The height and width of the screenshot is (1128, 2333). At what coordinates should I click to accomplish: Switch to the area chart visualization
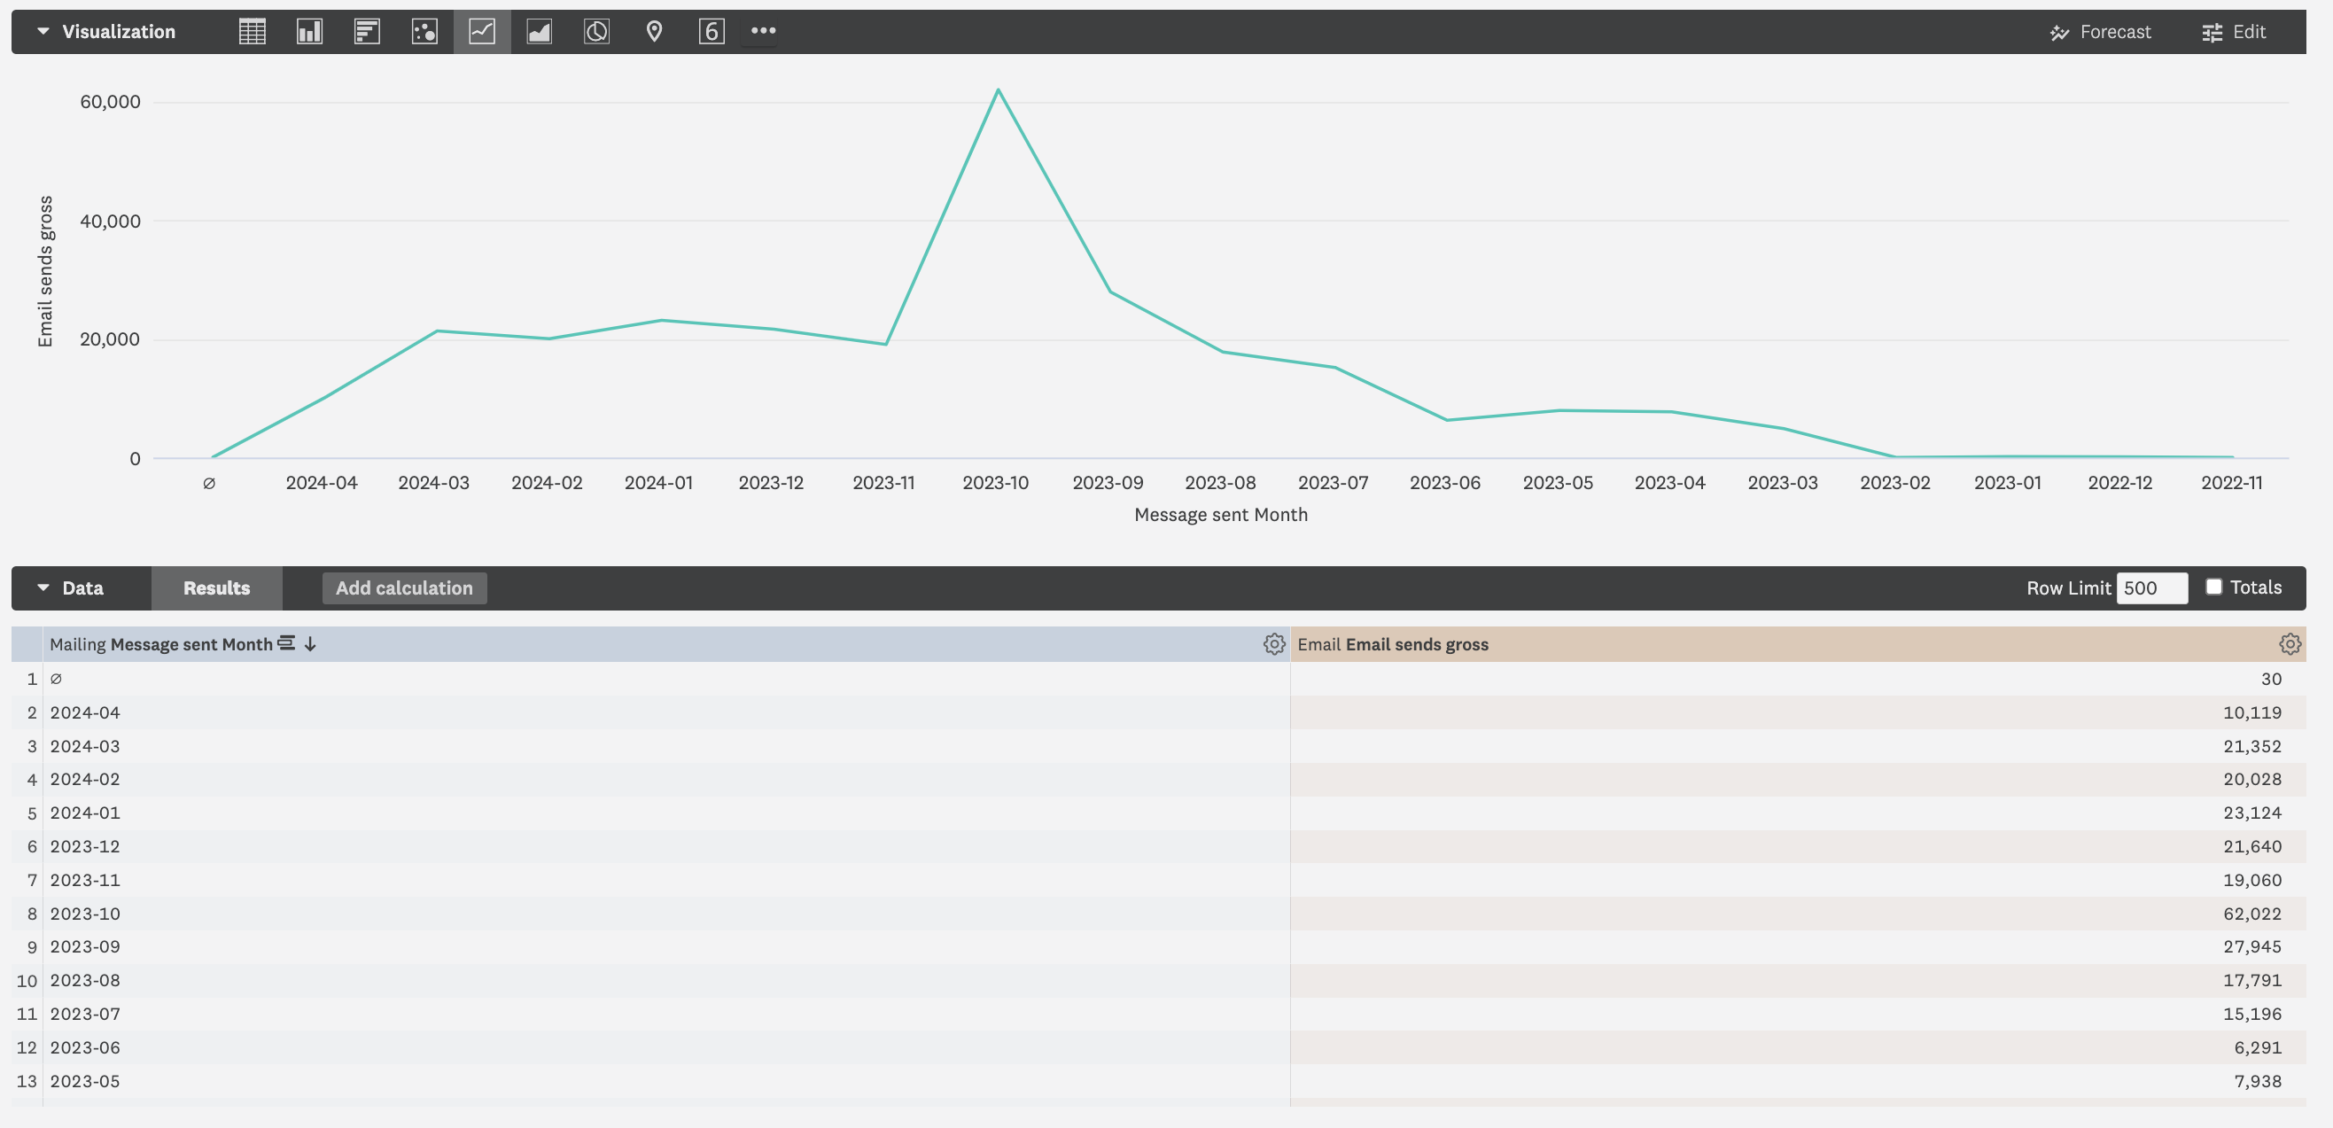(539, 31)
